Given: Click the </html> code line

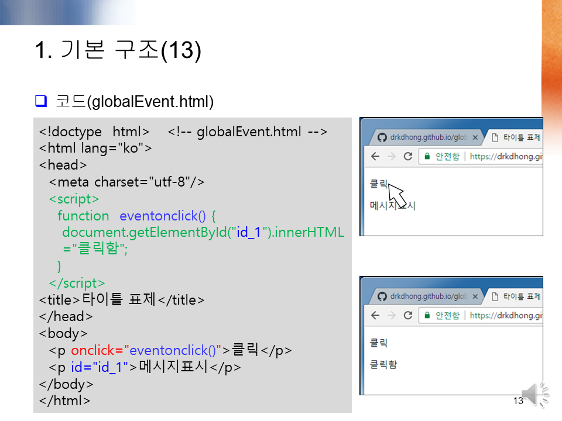Looking at the screenshot, I should (64, 400).
